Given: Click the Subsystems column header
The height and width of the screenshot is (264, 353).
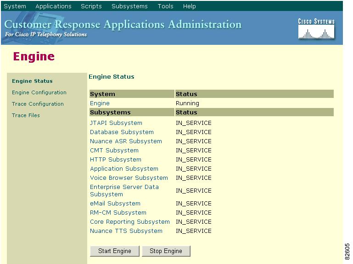Looking at the screenshot, I should pyautogui.click(x=132, y=113).
